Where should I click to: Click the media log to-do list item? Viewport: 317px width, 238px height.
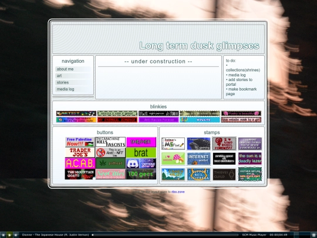pos(236,75)
